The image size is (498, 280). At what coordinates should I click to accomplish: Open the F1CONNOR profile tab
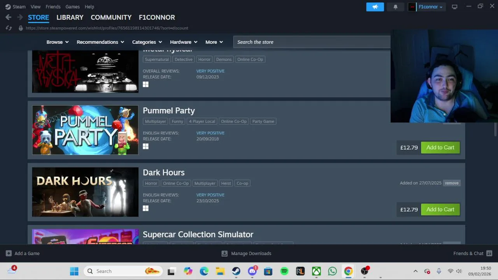coord(157,17)
